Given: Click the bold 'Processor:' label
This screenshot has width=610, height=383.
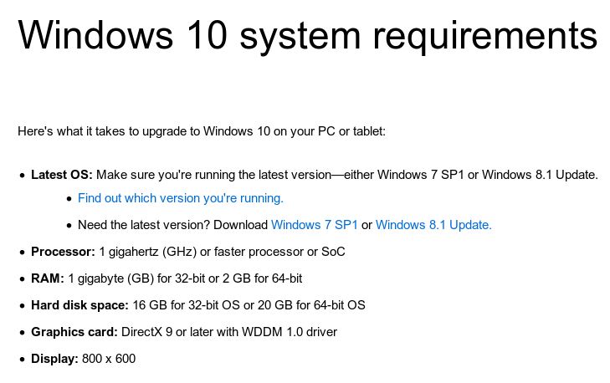Looking at the screenshot, I should (63, 252).
